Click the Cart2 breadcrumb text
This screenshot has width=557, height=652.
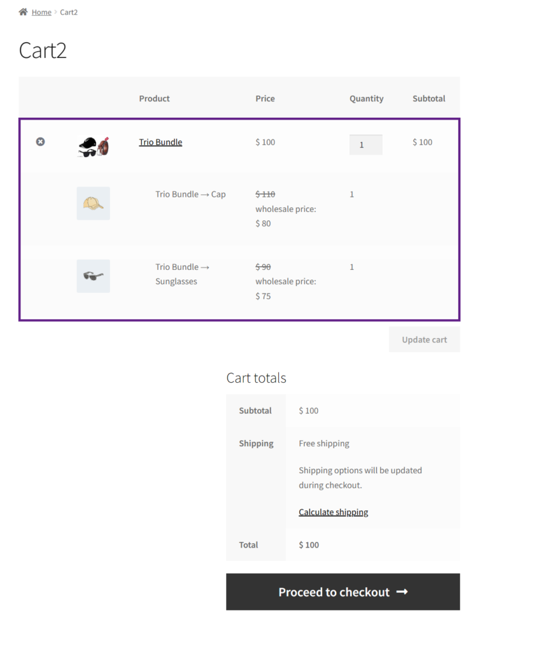tap(69, 12)
